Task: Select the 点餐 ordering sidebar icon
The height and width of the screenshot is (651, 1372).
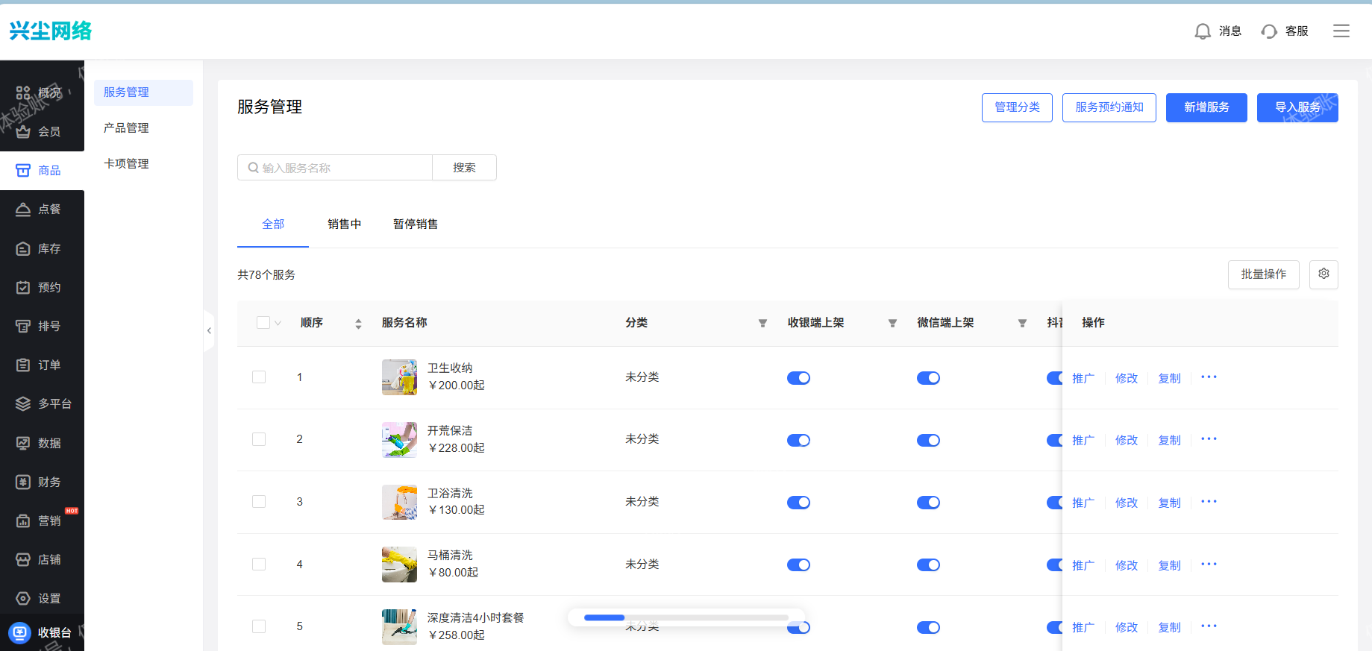Action: pos(23,210)
